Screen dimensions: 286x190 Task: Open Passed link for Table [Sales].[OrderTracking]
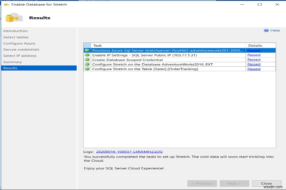tap(254, 69)
